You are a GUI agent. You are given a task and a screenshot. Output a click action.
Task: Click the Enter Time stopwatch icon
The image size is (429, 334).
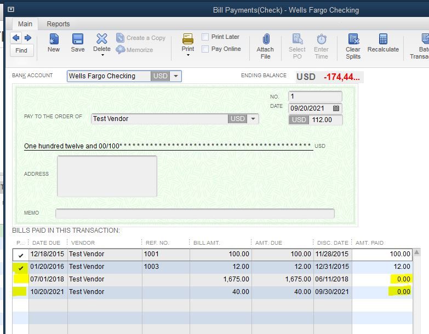pyautogui.click(x=322, y=39)
